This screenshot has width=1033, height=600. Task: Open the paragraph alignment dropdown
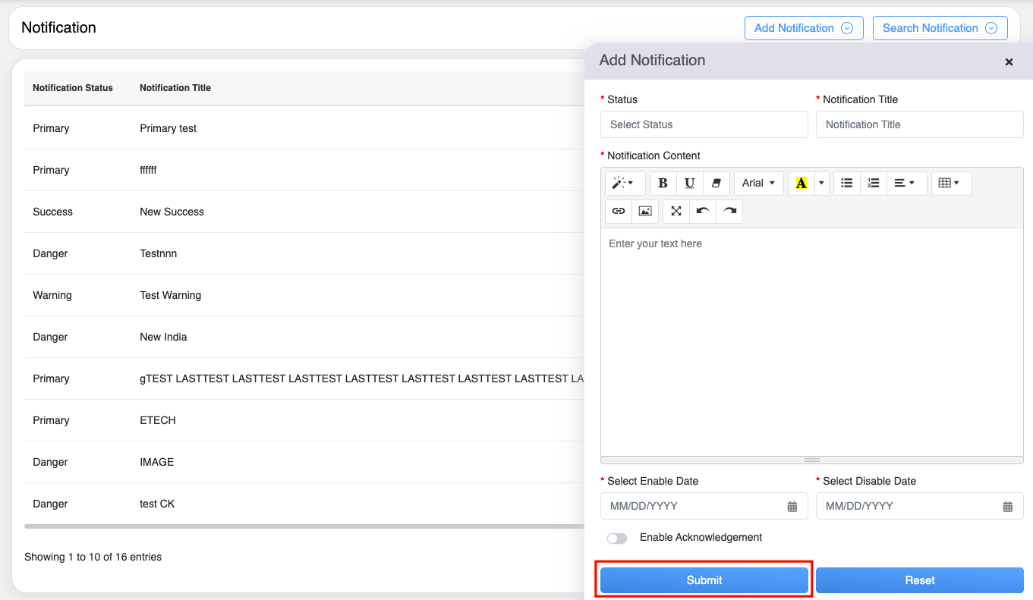coord(904,184)
